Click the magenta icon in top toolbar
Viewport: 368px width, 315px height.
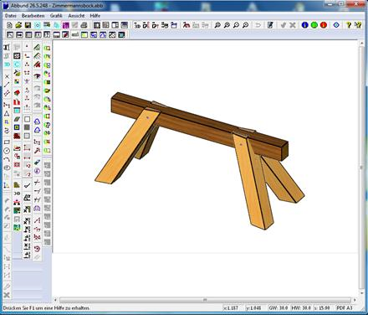[x=65, y=25]
